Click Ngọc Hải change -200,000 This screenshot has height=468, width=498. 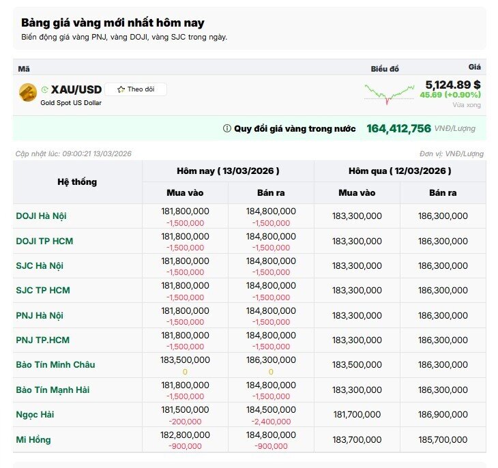click(185, 422)
